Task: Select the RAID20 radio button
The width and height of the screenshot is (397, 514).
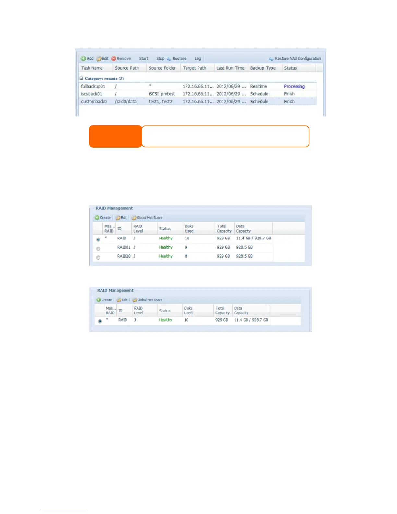Action: (x=98, y=258)
